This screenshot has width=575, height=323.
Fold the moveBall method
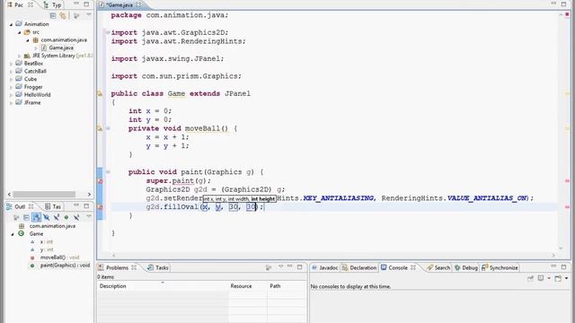tap(108, 128)
